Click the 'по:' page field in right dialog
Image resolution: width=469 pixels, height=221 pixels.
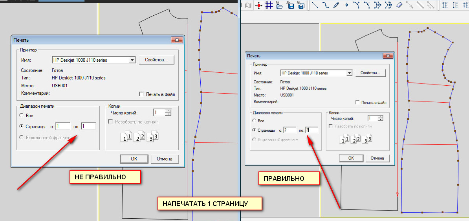click(x=311, y=130)
